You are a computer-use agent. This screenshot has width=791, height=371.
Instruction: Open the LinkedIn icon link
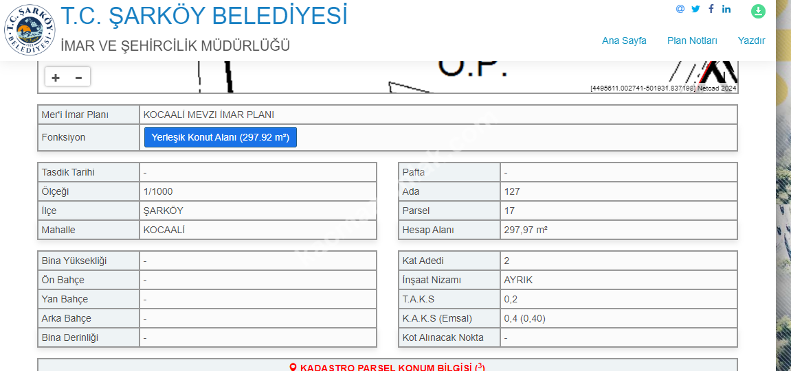(x=726, y=9)
